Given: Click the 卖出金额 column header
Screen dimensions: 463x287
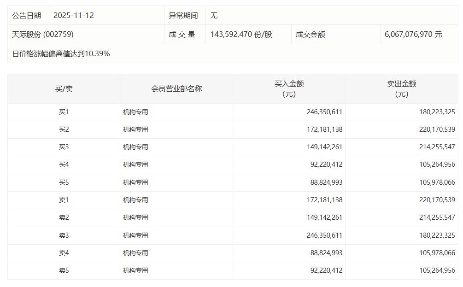Looking at the screenshot, I should tap(402, 88).
